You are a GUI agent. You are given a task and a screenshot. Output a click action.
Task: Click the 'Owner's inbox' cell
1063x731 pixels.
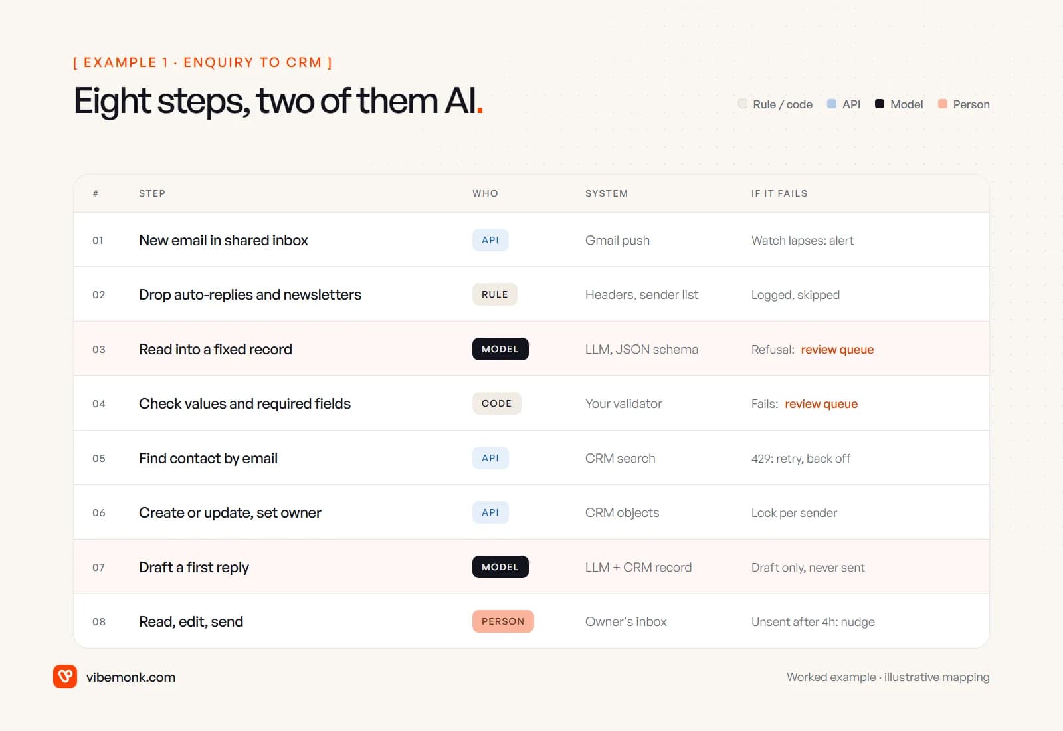[626, 622]
